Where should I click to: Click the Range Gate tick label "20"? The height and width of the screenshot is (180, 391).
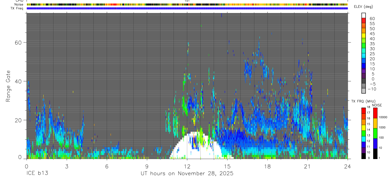[19, 120]
